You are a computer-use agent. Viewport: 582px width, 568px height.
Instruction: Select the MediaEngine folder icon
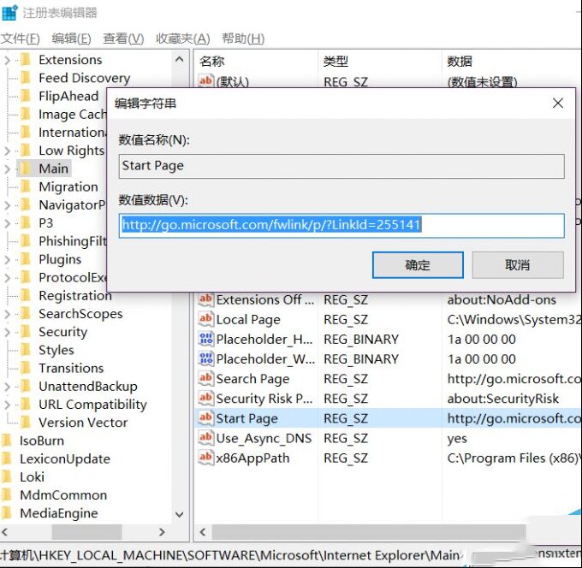pos(7,513)
